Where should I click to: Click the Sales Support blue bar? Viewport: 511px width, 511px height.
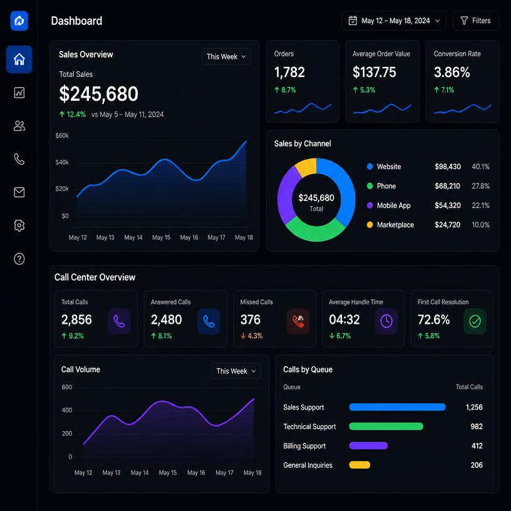click(x=397, y=406)
